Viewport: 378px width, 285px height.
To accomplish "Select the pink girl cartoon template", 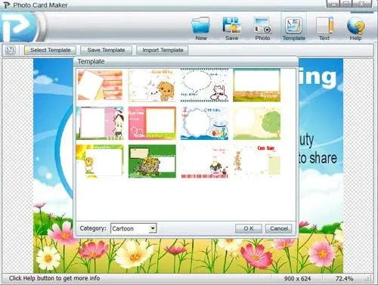I will coord(100,123).
